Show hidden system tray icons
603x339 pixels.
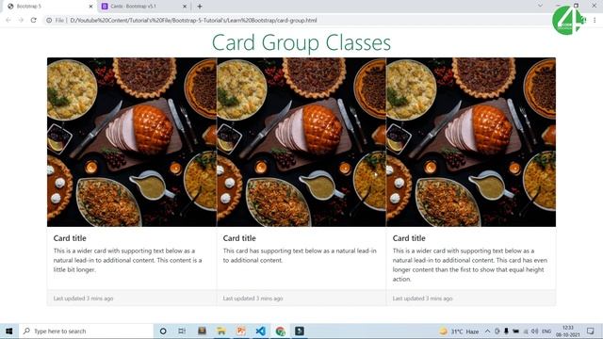[487, 331]
